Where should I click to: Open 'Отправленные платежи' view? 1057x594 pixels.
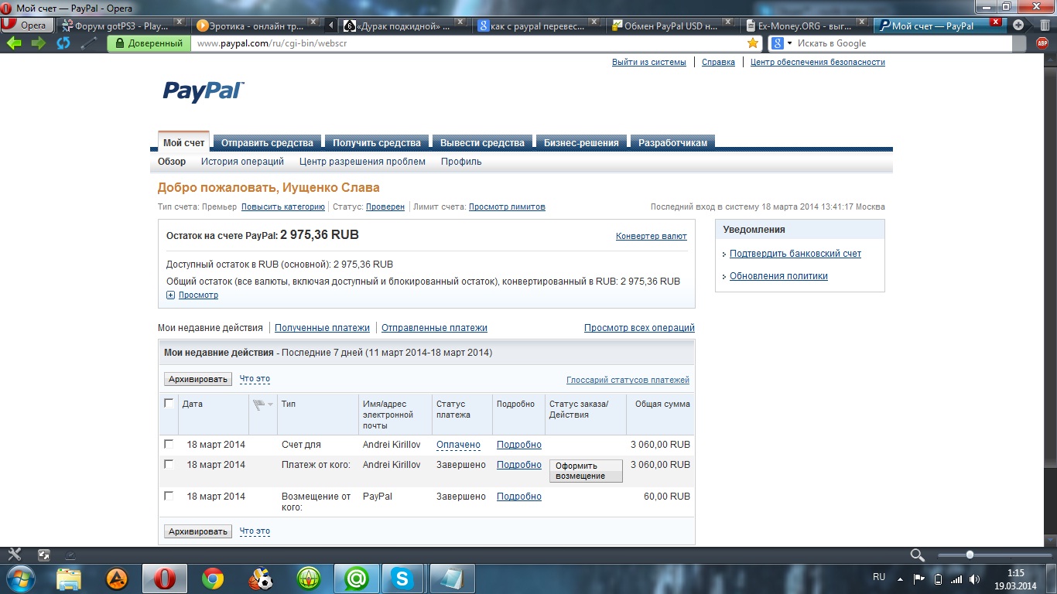click(x=434, y=328)
